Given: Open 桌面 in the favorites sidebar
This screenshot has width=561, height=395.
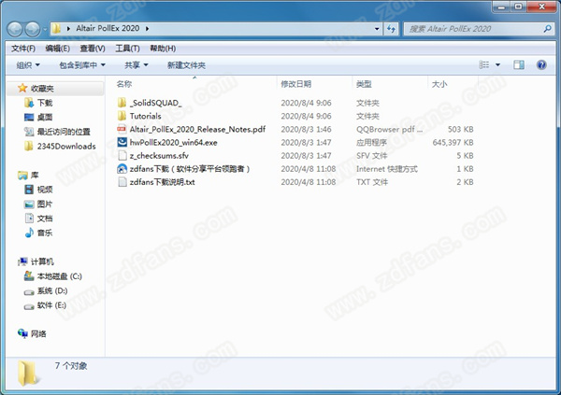Looking at the screenshot, I should [45, 118].
